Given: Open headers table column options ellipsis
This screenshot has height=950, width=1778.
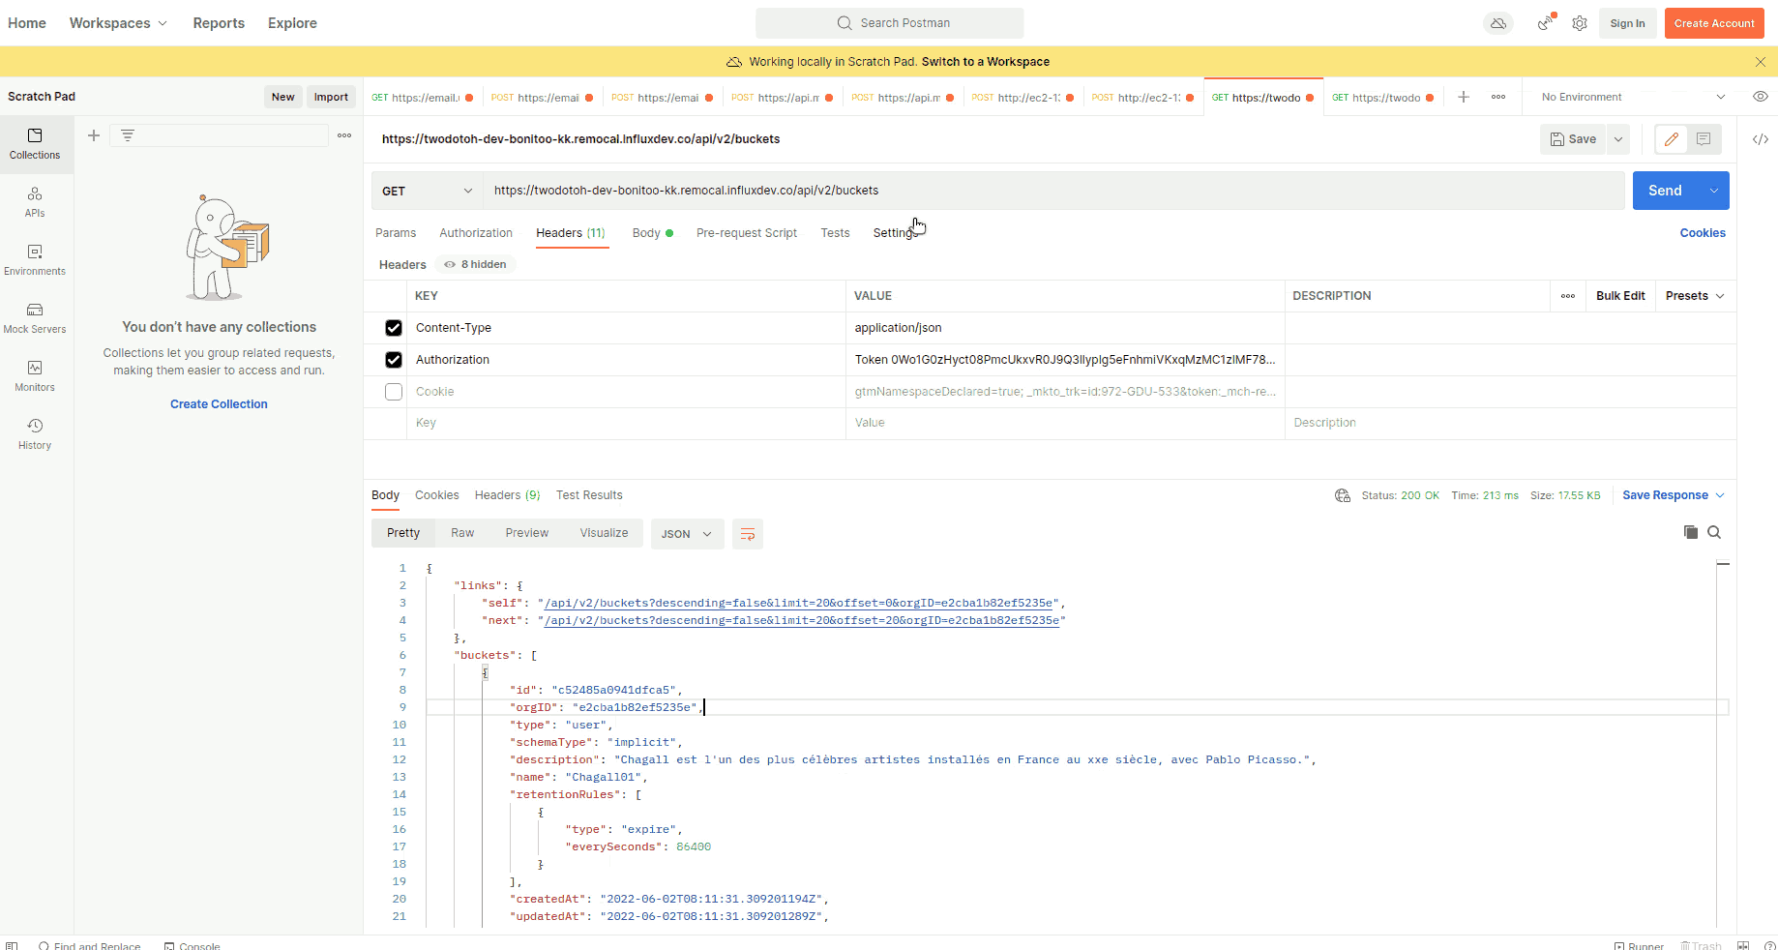Looking at the screenshot, I should tap(1568, 296).
